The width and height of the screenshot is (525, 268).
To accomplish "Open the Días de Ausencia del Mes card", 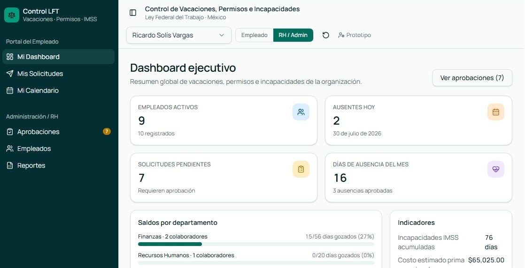I will point(418,178).
